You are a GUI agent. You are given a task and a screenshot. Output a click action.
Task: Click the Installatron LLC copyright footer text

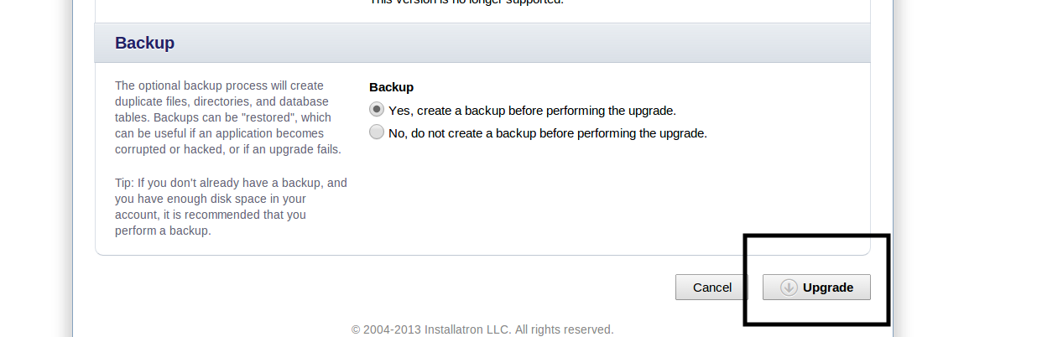click(x=482, y=329)
